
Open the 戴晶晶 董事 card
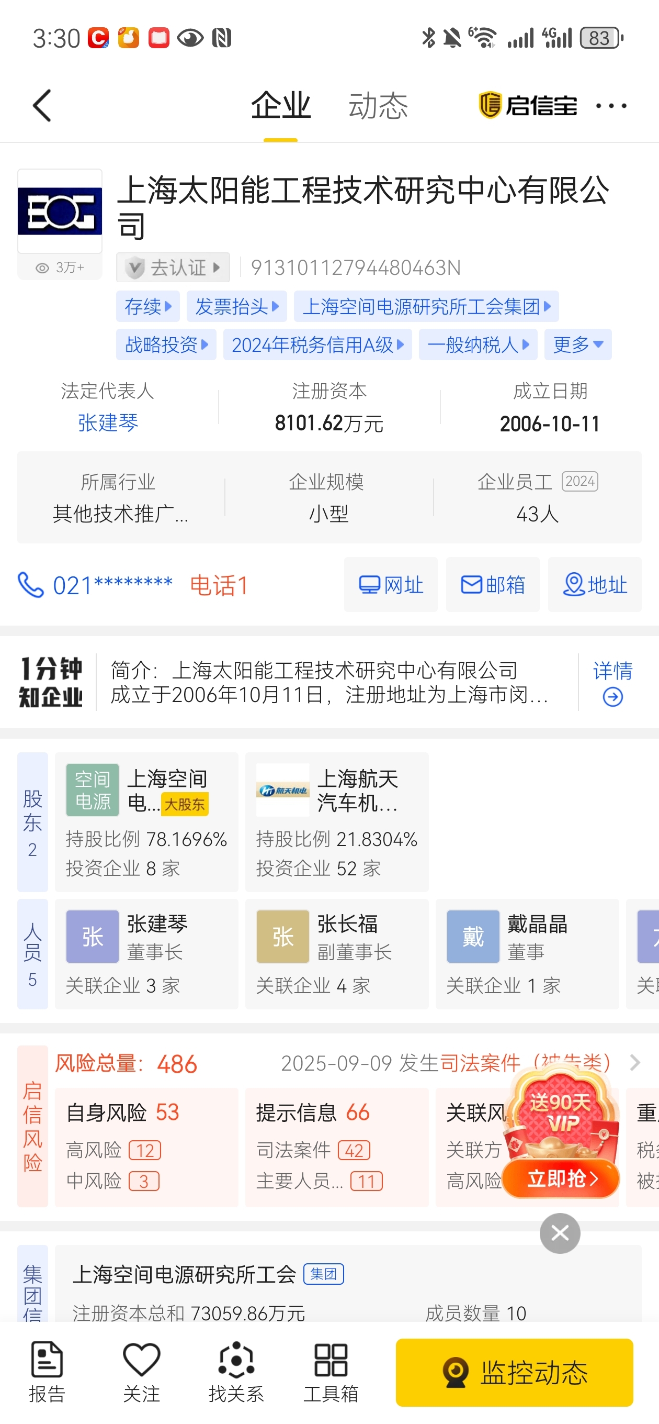click(x=527, y=953)
